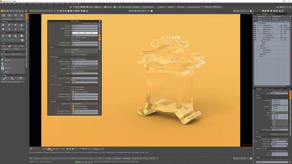The image size is (292, 164).
Task: Open dropdown in preview bottom toolbar
Action: 97,149
